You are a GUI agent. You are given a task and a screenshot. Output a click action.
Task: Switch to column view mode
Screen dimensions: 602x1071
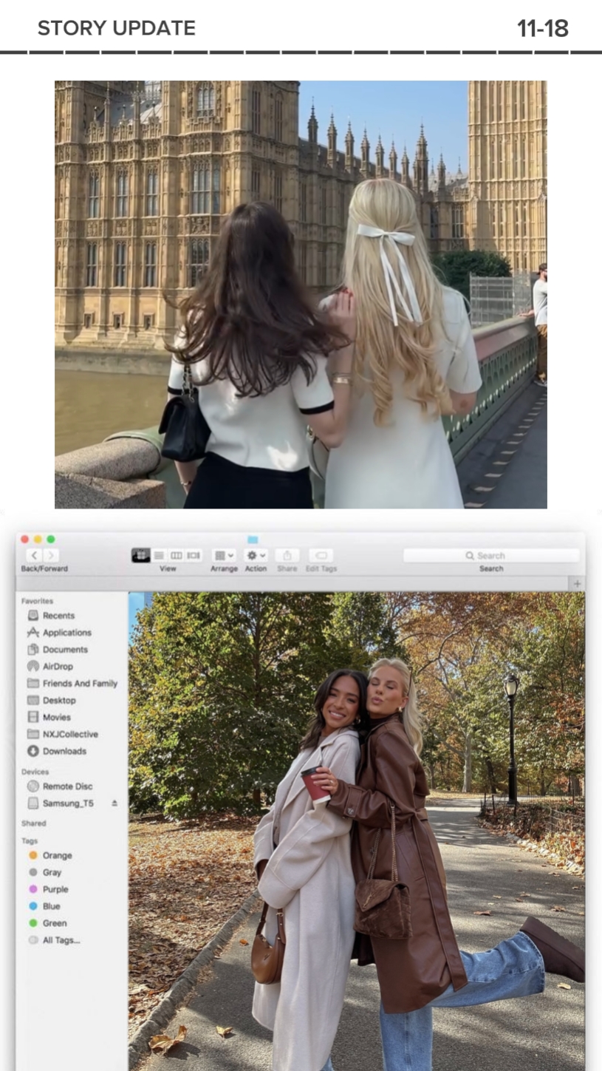click(177, 555)
